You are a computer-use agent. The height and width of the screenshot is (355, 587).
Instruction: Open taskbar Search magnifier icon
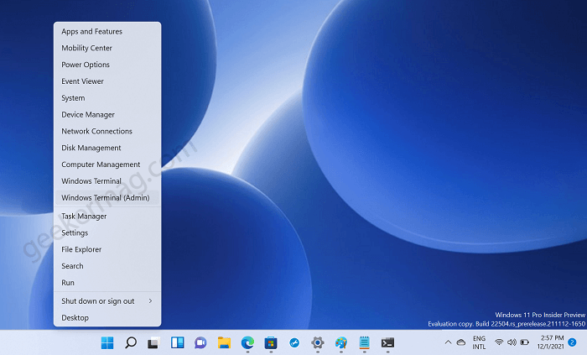[131, 342]
